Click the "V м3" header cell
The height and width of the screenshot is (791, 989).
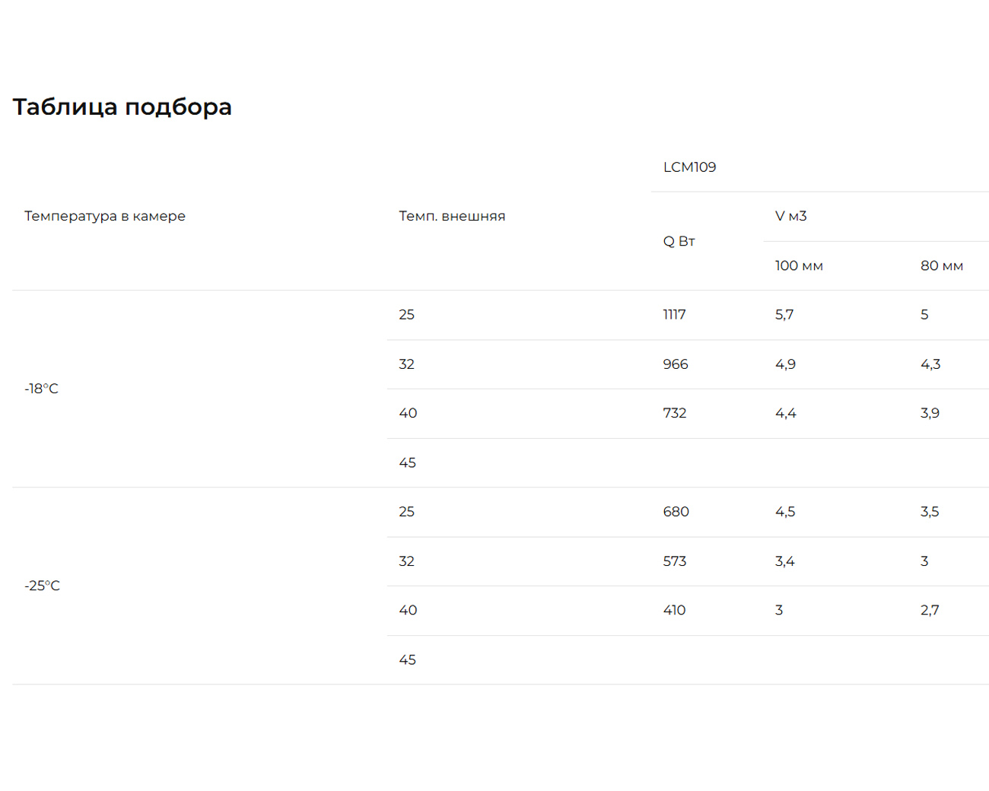click(790, 216)
